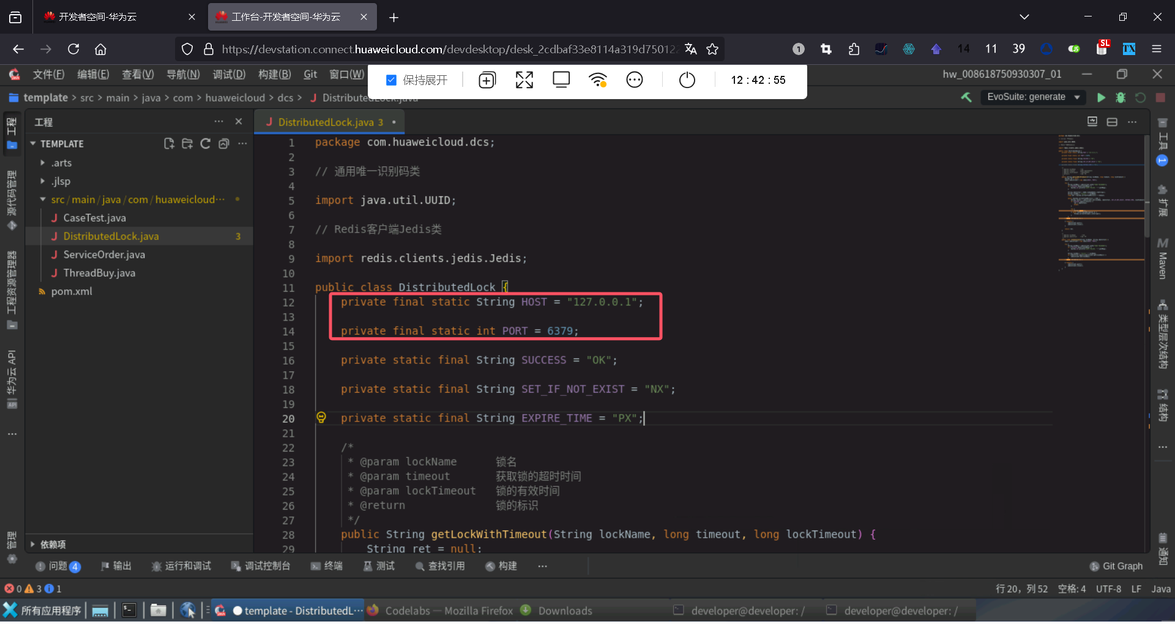Click the green Run button in toolbar
Screen dimensions: 1175x624
[x=1101, y=98]
